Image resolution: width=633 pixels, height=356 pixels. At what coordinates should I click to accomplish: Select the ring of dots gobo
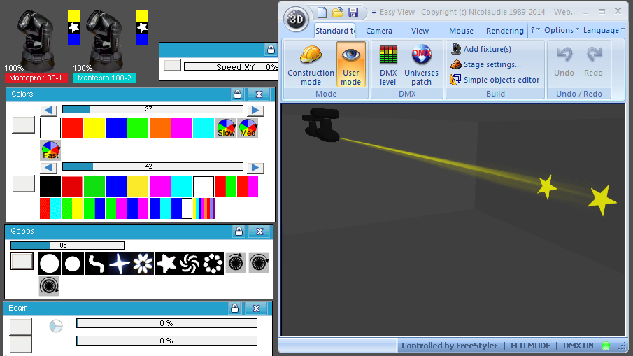(213, 264)
